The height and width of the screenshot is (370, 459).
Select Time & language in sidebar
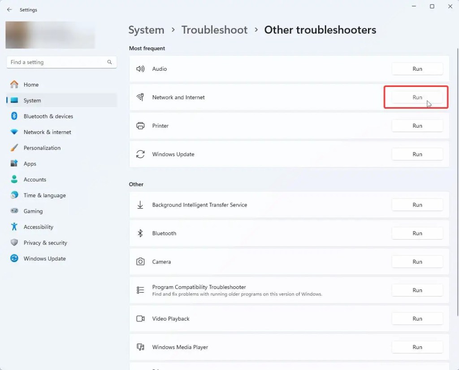[x=44, y=195]
